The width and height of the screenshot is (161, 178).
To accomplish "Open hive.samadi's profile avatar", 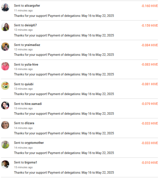I will [x=5, y=106].
